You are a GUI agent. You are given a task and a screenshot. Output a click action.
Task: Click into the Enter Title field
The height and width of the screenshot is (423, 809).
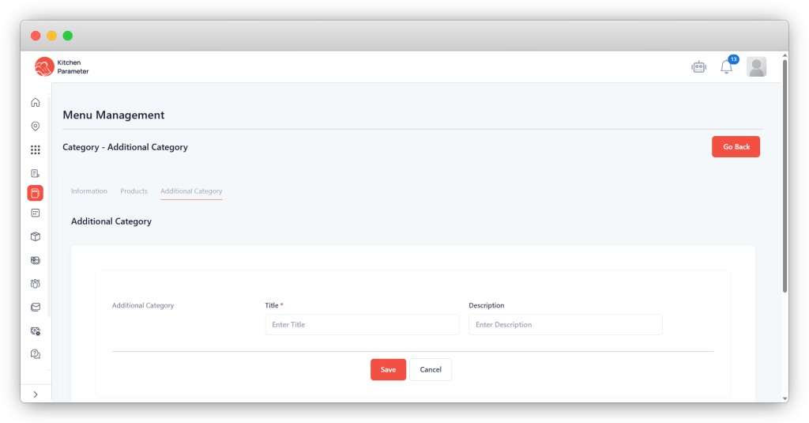361,325
